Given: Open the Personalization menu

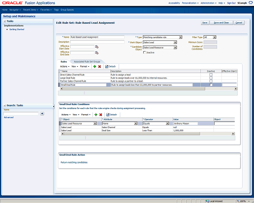Looking at the screenshot, I should pyautogui.click(x=190, y=3).
